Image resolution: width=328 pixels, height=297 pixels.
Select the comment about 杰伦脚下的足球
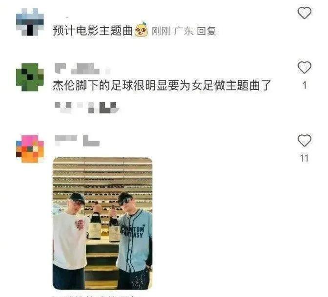[x=162, y=85]
